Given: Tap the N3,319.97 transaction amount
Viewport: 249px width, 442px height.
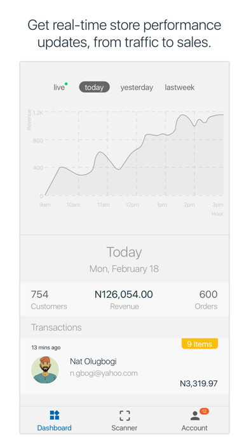Looking at the screenshot, I should [199, 384].
